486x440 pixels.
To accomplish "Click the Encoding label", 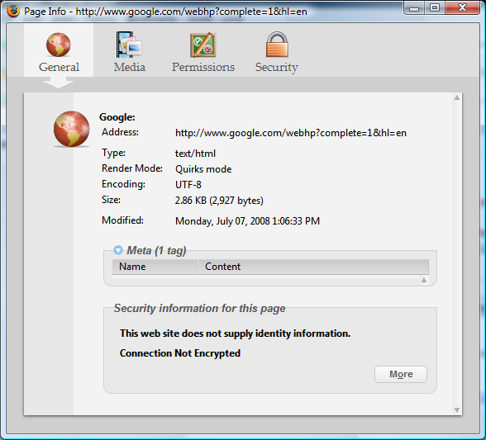I will (123, 184).
